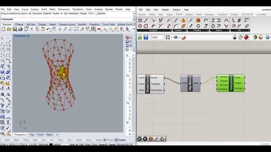
Task: Open file with green Grasshopper folder icon
Action: tap(140, 38)
